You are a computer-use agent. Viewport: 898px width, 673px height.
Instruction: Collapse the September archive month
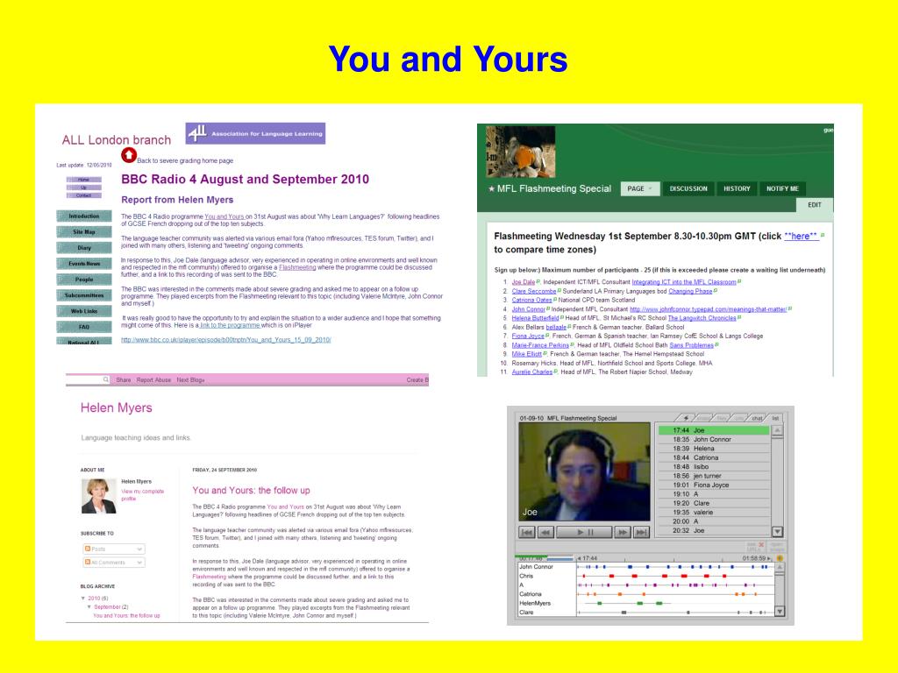click(89, 606)
